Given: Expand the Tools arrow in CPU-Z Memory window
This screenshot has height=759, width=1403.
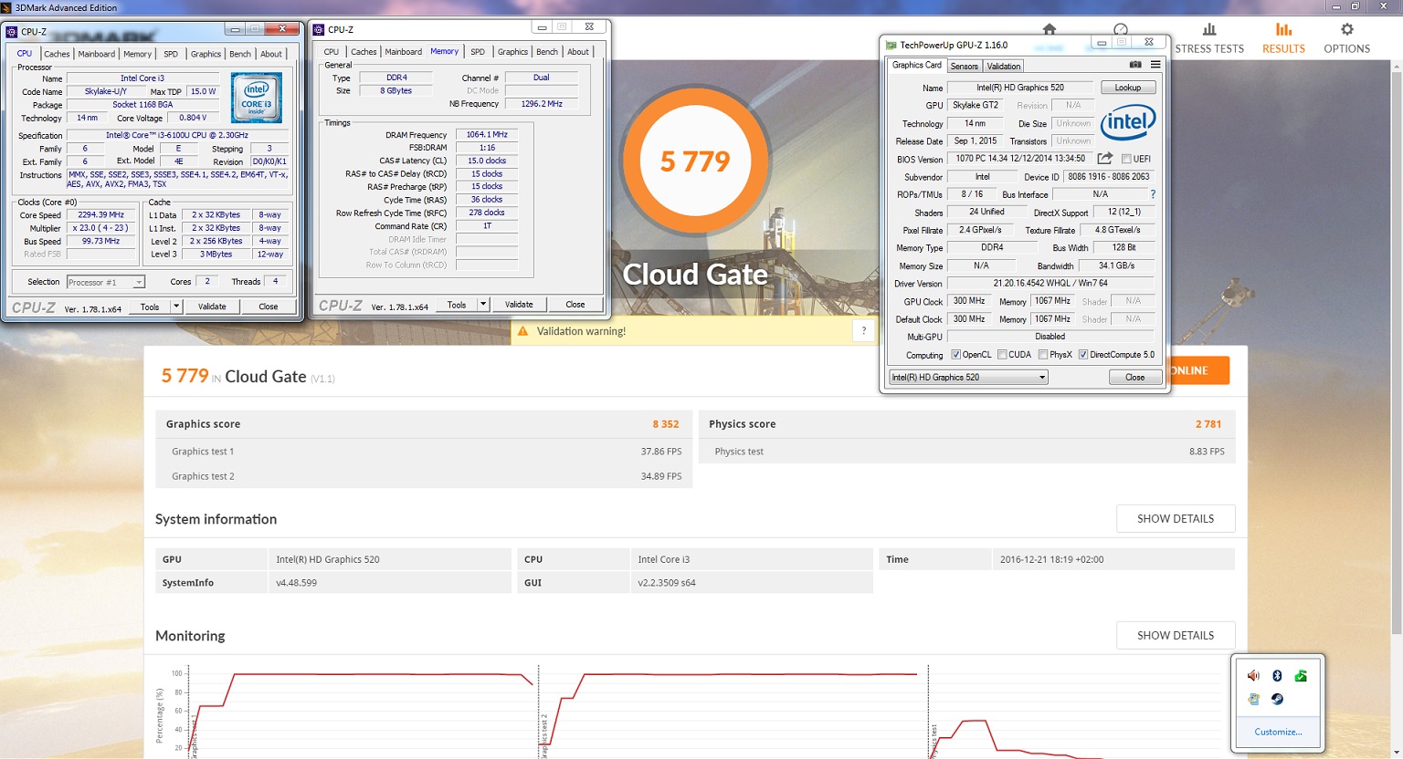Looking at the screenshot, I should (x=483, y=305).
